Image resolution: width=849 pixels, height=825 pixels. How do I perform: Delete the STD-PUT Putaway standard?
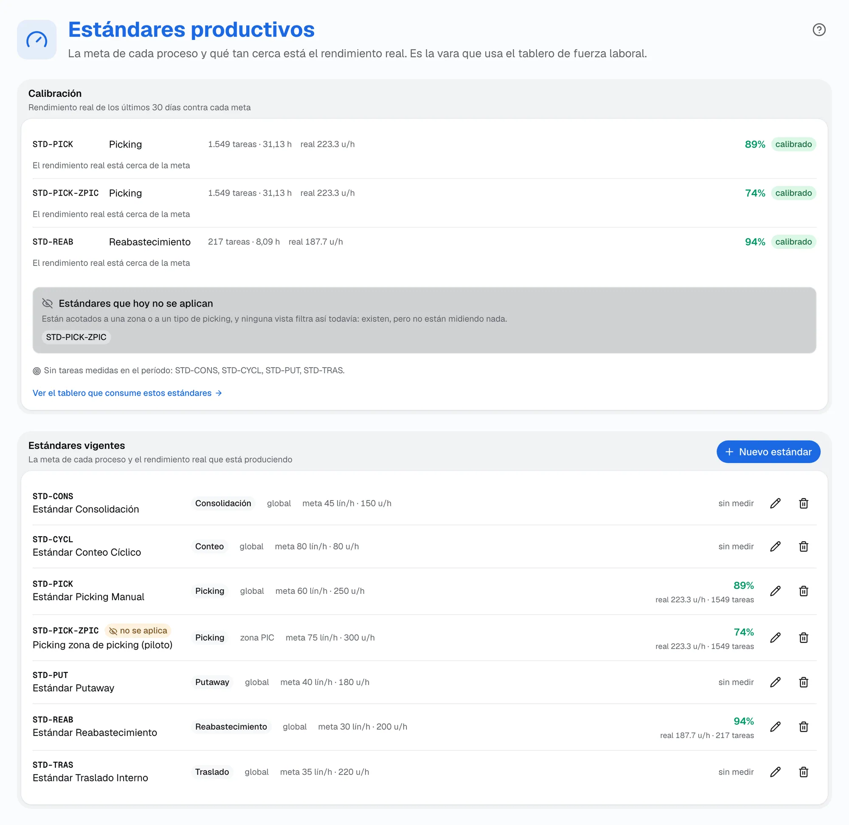click(804, 682)
